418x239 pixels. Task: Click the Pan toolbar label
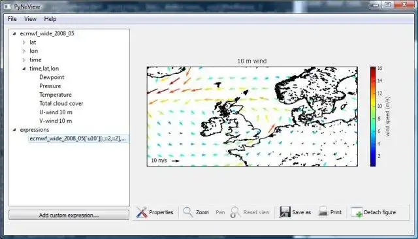(x=220, y=212)
